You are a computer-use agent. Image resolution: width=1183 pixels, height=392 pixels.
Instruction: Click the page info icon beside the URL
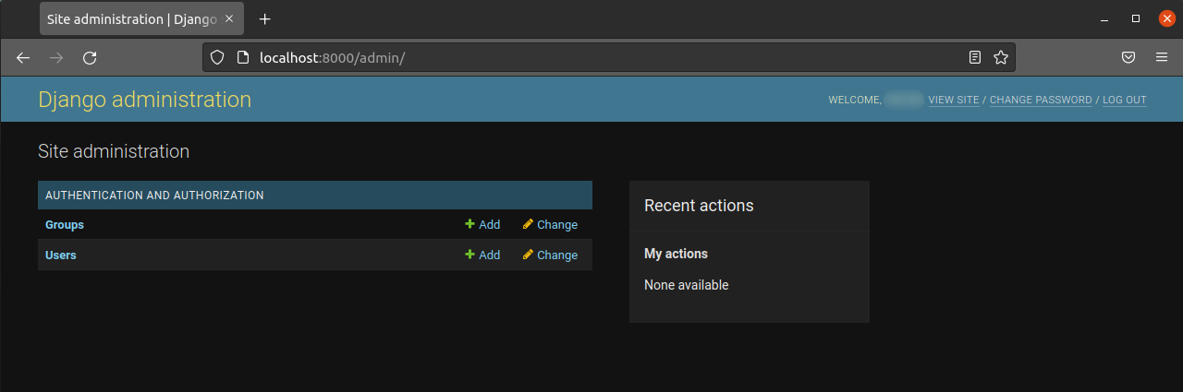243,57
